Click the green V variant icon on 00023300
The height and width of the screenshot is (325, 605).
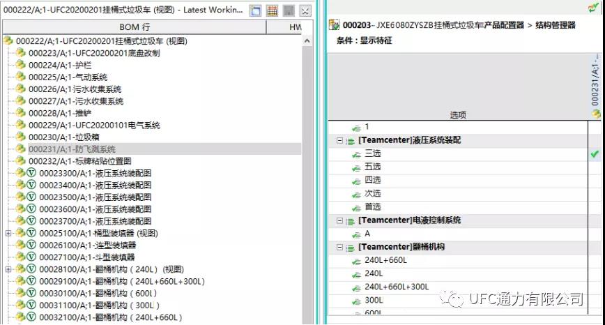coord(31,173)
